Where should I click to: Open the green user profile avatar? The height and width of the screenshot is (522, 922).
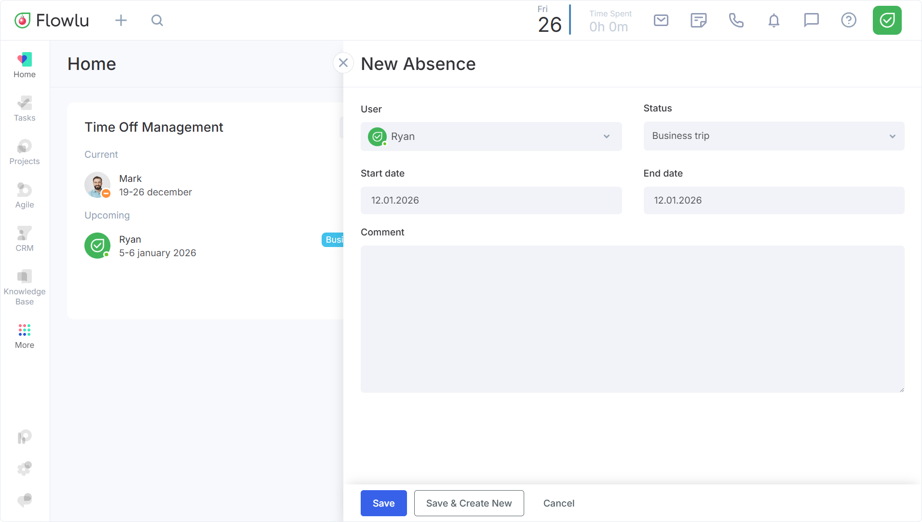click(887, 20)
